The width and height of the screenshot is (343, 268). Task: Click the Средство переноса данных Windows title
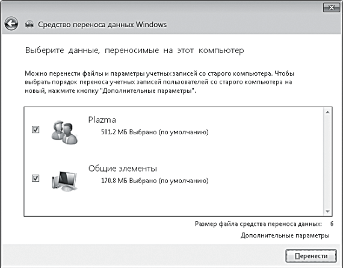tap(102, 25)
